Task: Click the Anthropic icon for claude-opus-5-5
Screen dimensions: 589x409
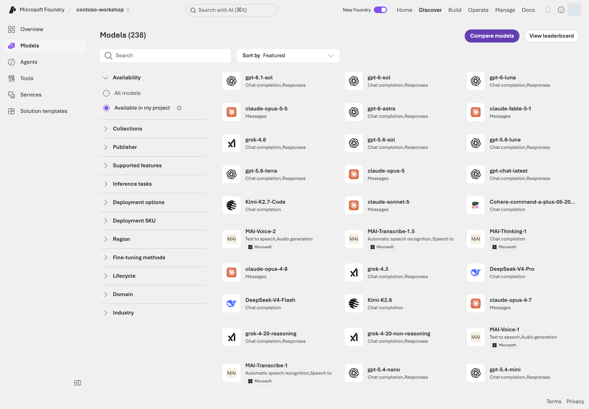Action: coord(232,112)
